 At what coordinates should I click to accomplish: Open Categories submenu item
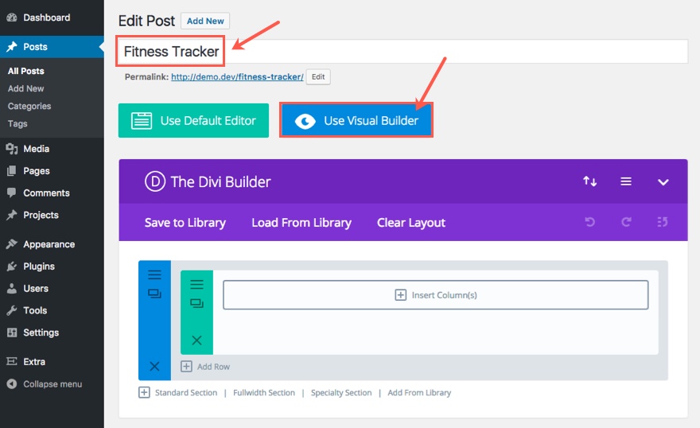29,107
